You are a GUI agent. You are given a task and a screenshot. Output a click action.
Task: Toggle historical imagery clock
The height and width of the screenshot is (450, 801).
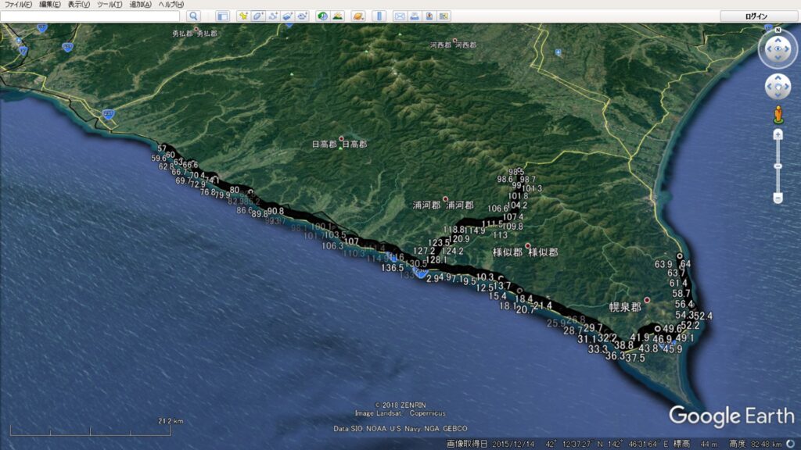point(322,16)
